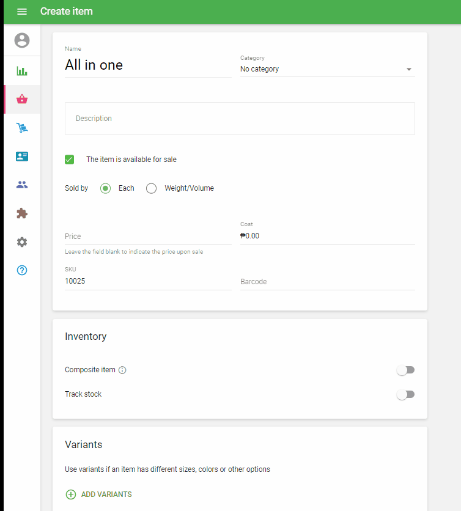This screenshot has width=461, height=511.
Task: Click Composite item info icon
Action: [x=122, y=370]
